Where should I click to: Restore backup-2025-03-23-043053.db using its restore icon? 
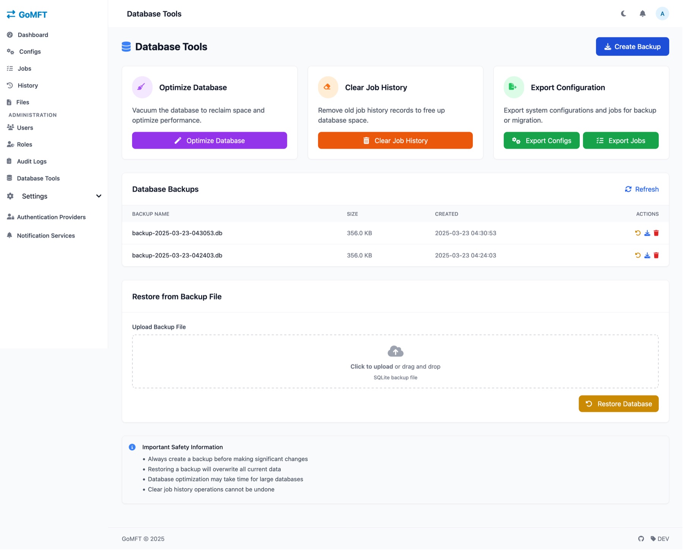637,233
